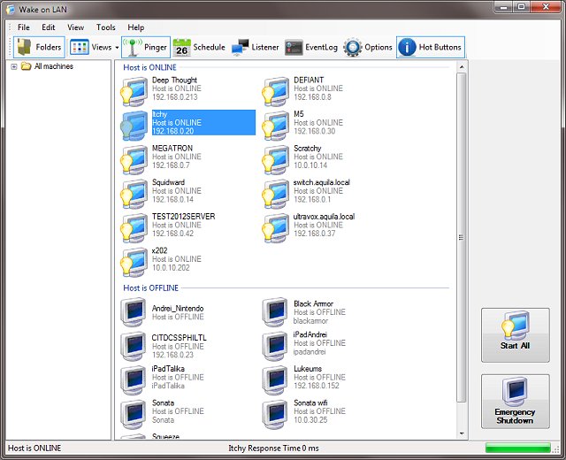Open the Tools menu

pos(106,27)
